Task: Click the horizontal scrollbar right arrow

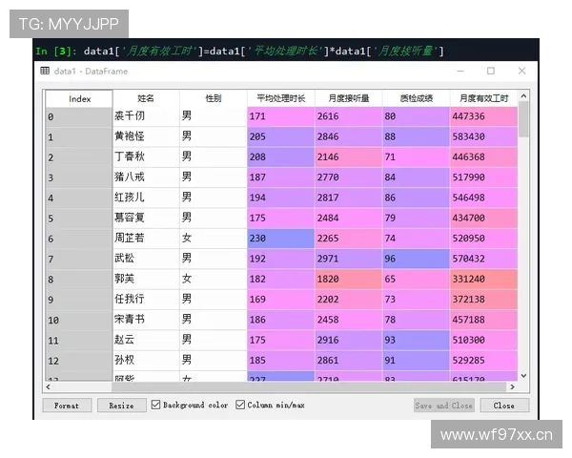Action: click(513, 386)
